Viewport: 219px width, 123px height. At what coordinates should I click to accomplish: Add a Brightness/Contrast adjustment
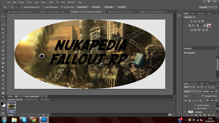[191, 21]
